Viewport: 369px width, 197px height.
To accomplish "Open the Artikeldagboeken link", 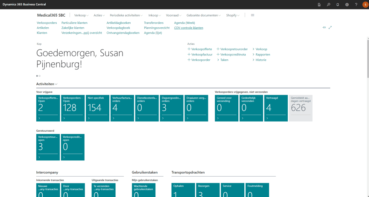I will (x=119, y=23).
